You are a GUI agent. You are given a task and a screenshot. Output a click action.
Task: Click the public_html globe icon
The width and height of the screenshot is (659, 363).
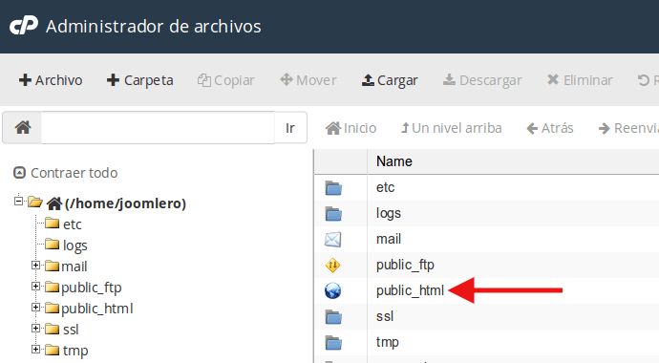click(332, 290)
